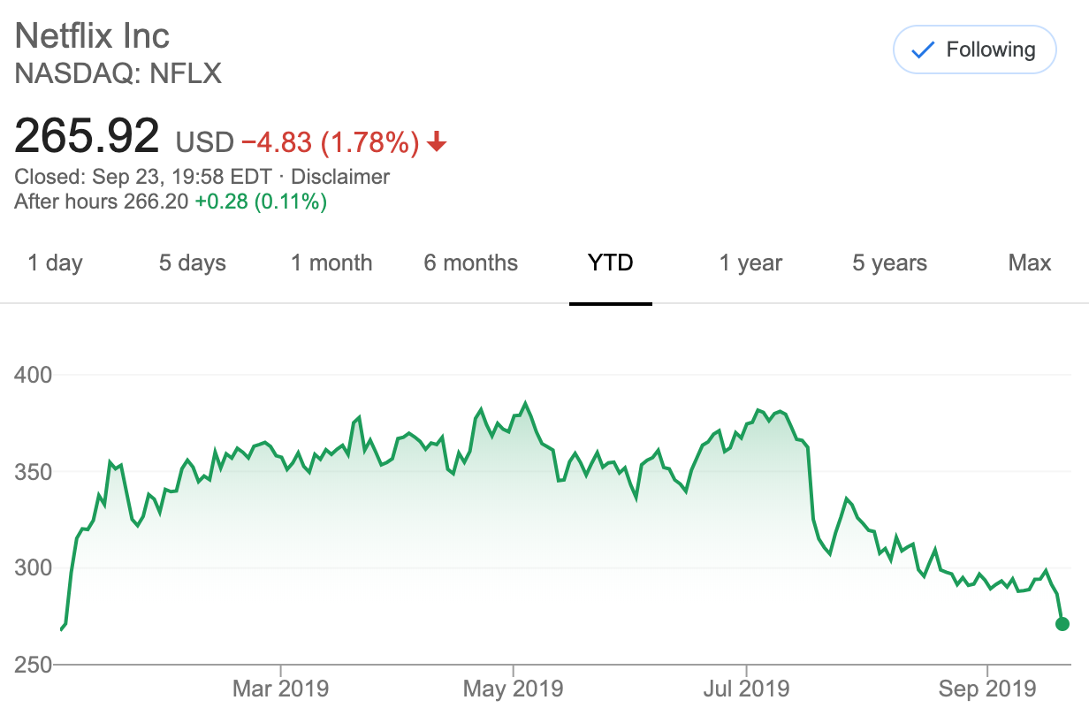
Task: Click the Mar 2019 axis label
Action: pyautogui.click(x=280, y=688)
